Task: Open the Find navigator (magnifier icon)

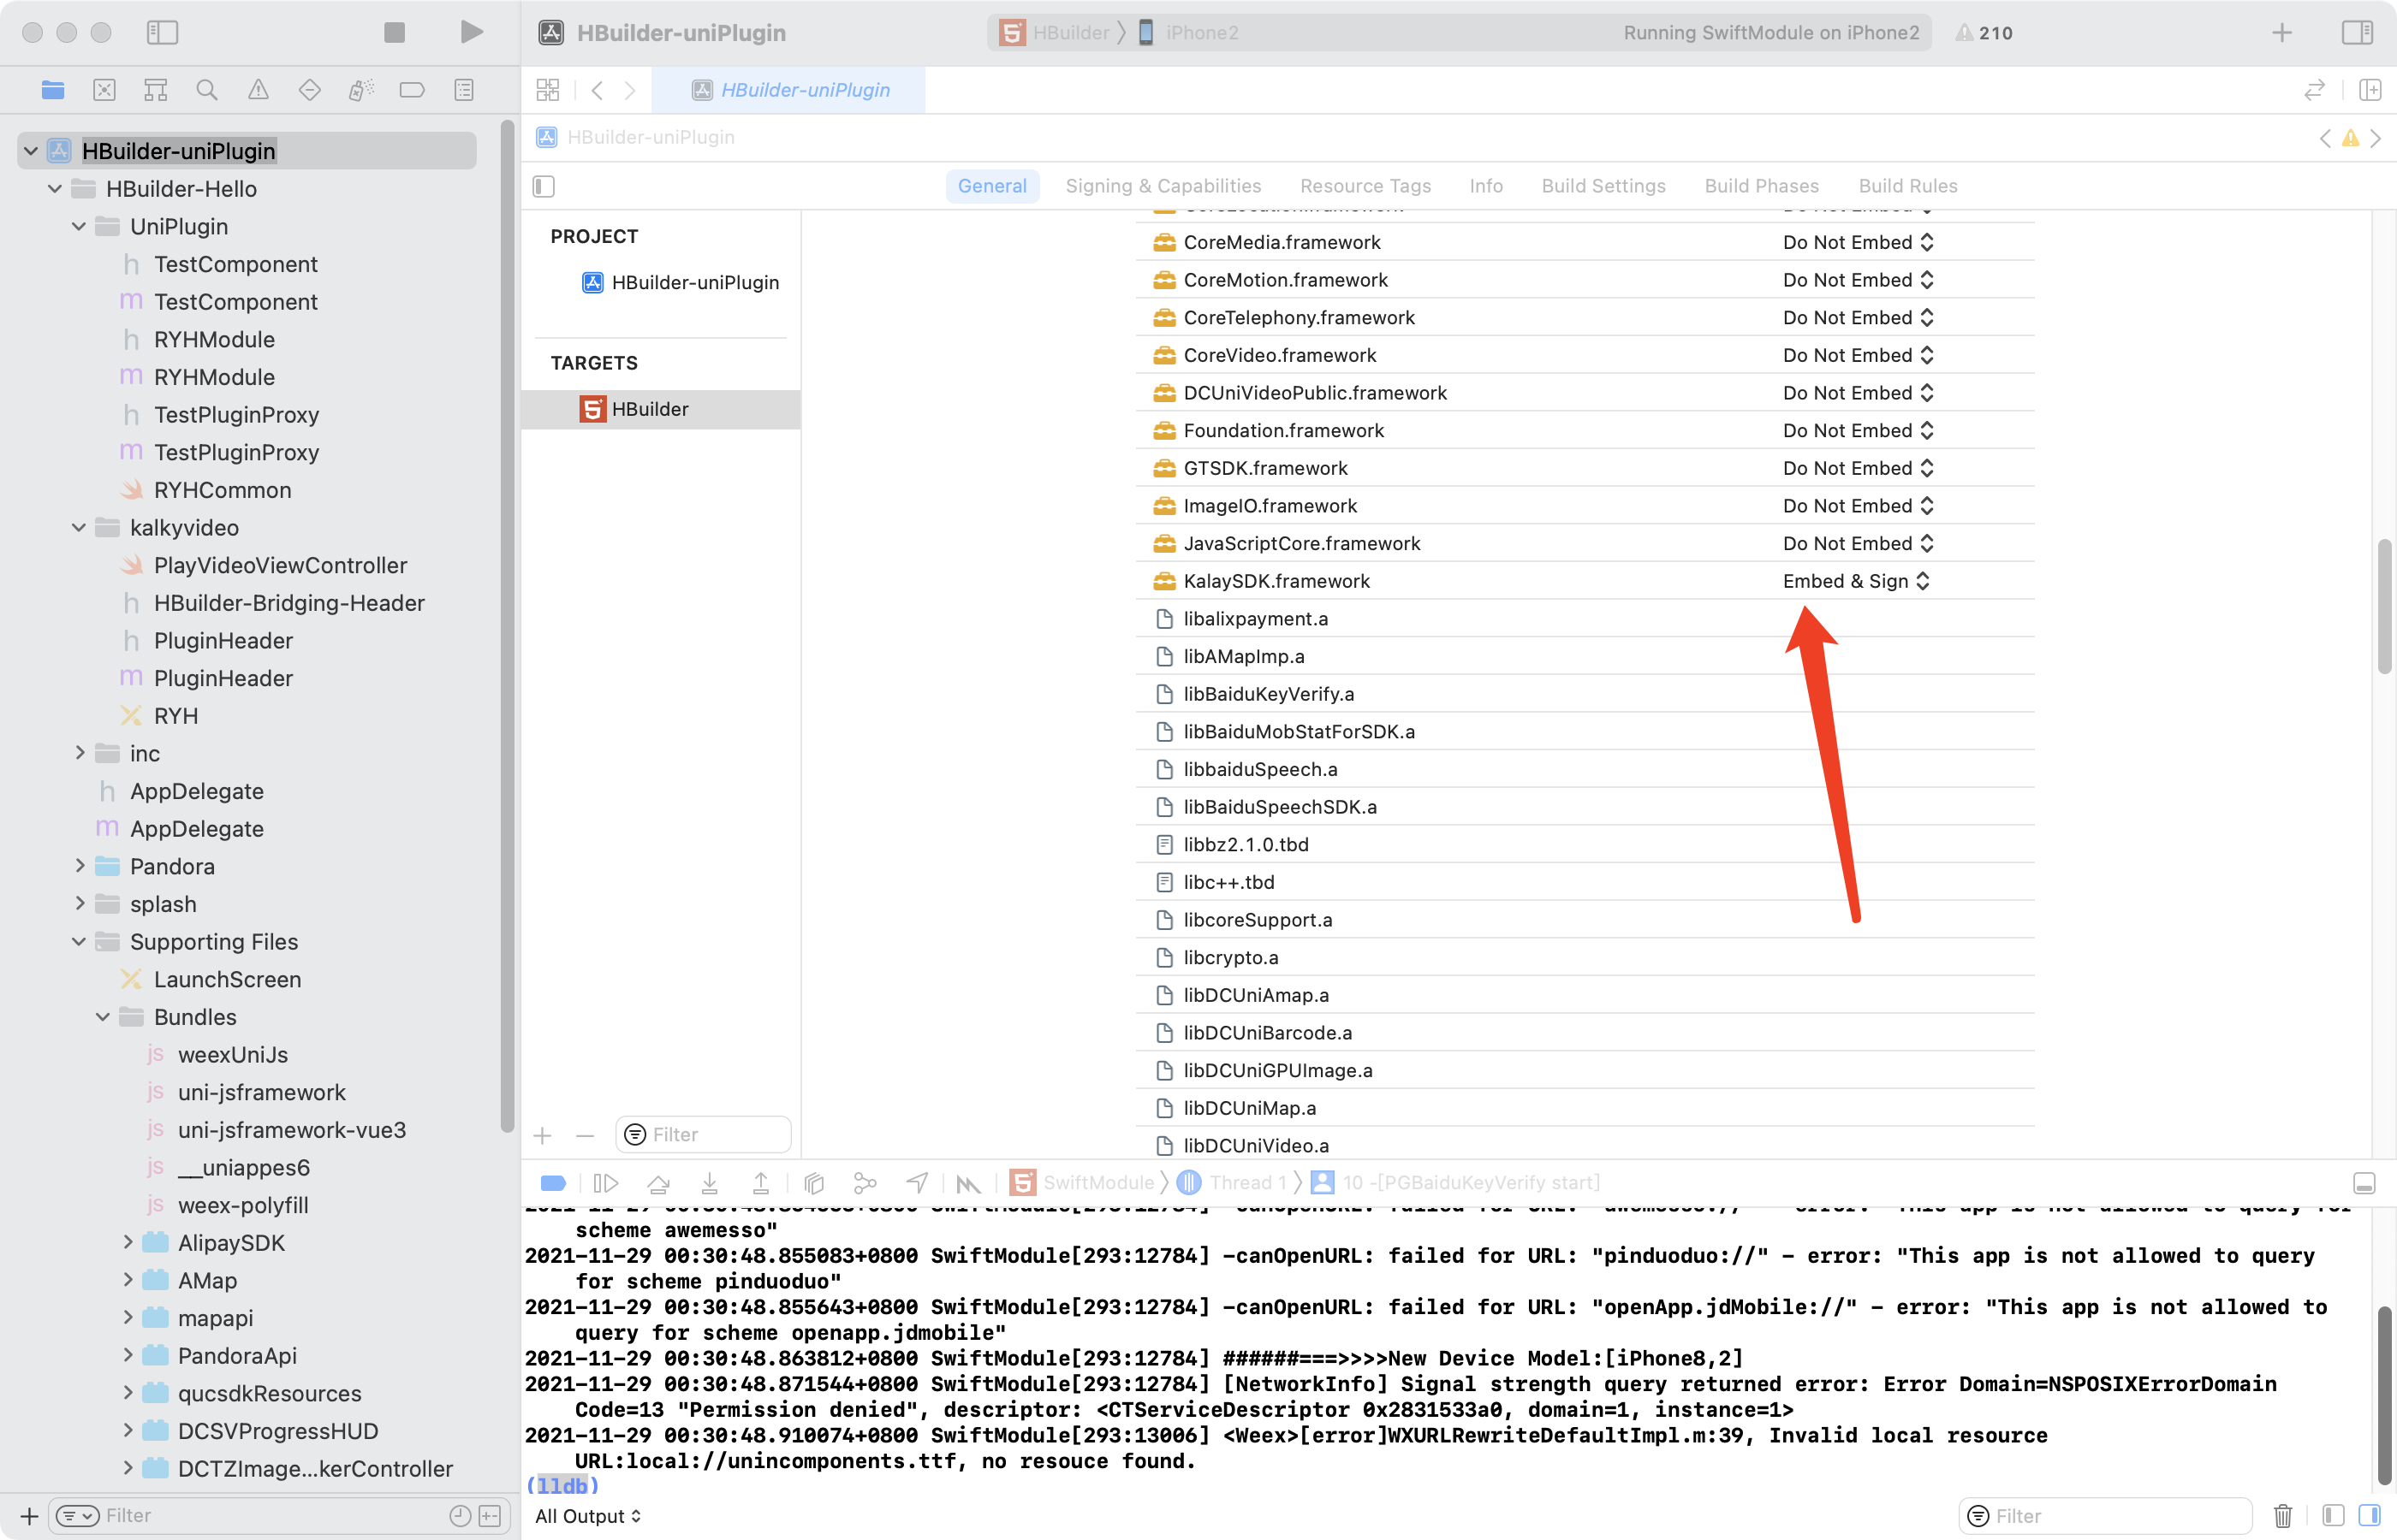Action: pos(207,90)
